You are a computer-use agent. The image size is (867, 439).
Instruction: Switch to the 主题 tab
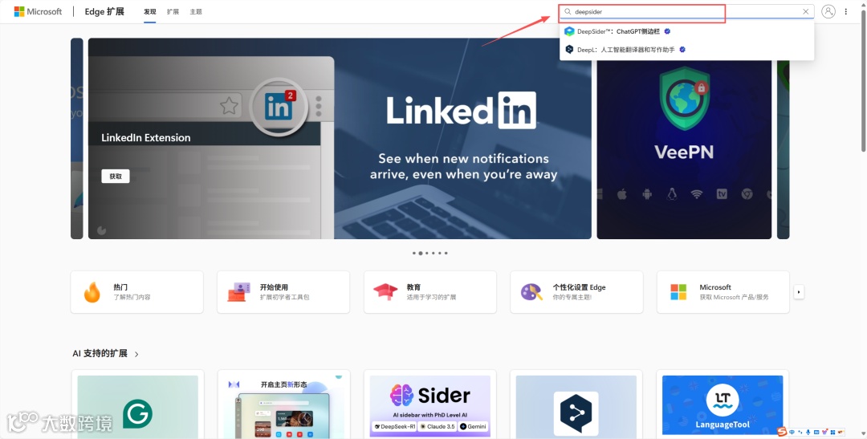196,11
